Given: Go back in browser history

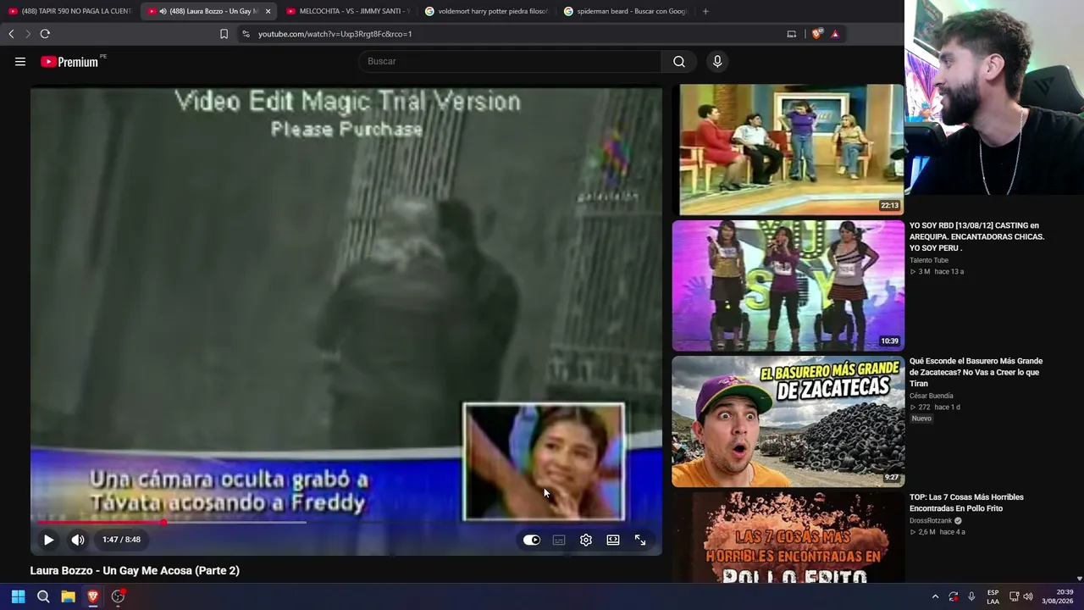Looking at the screenshot, I should tap(11, 34).
